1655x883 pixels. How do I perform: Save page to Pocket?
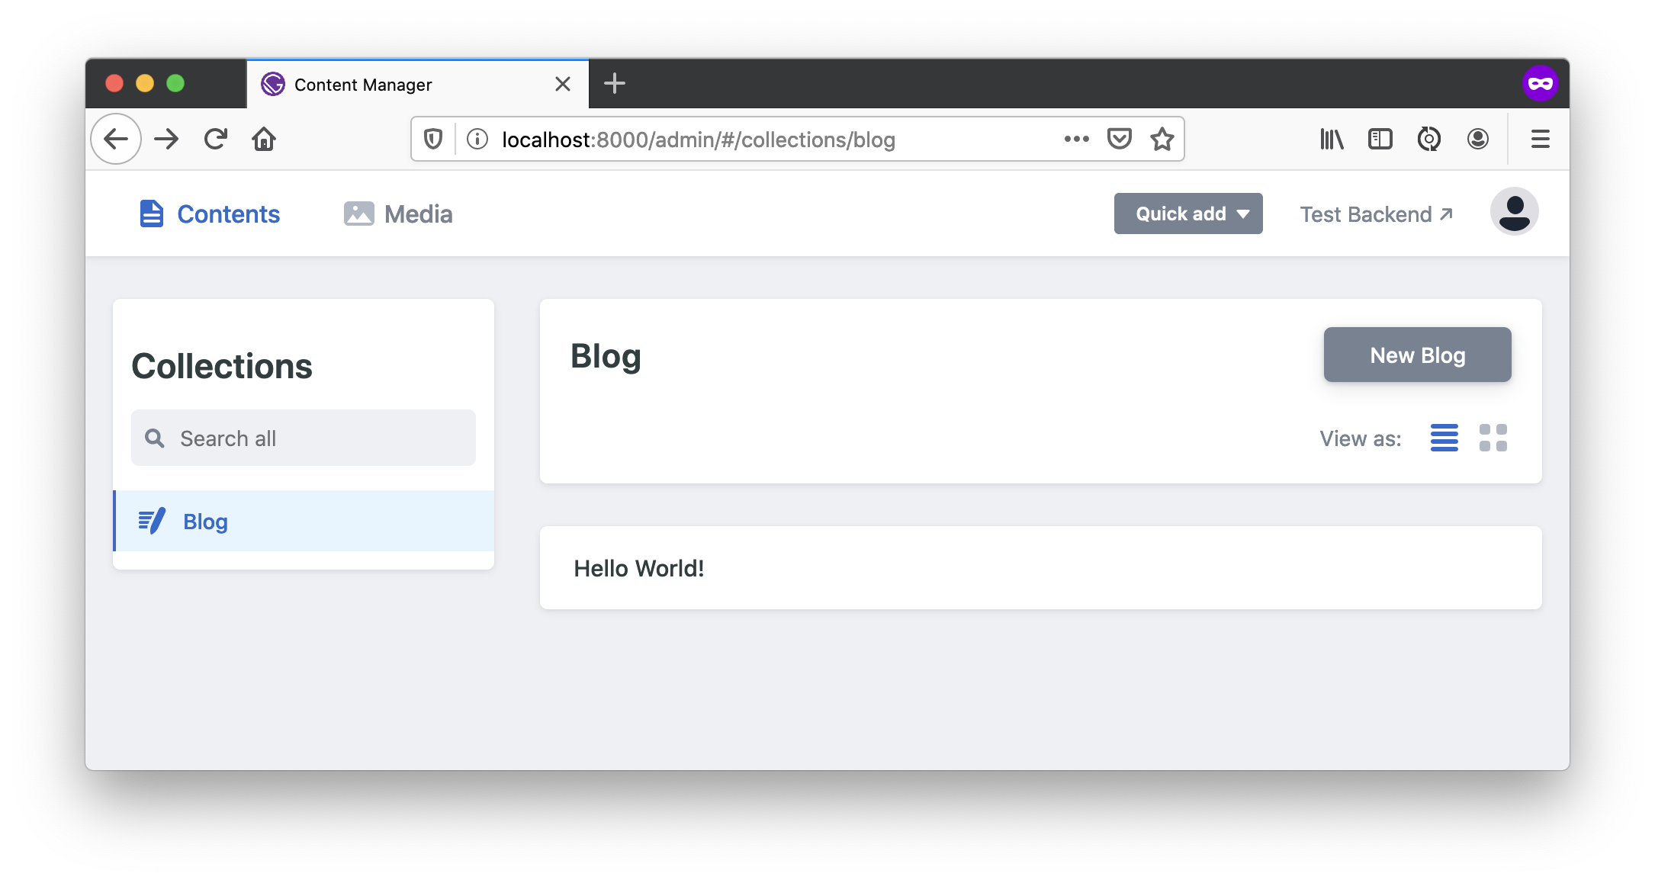(1119, 139)
